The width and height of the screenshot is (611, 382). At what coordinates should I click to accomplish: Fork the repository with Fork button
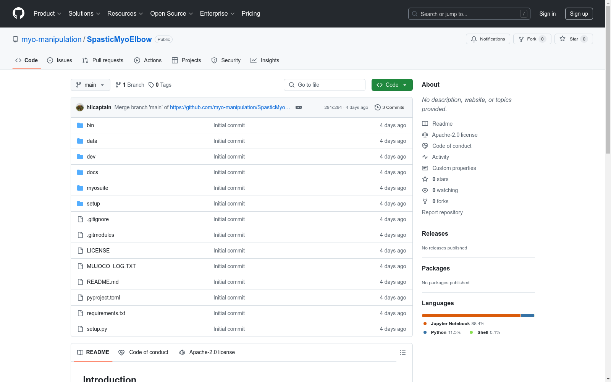click(532, 39)
